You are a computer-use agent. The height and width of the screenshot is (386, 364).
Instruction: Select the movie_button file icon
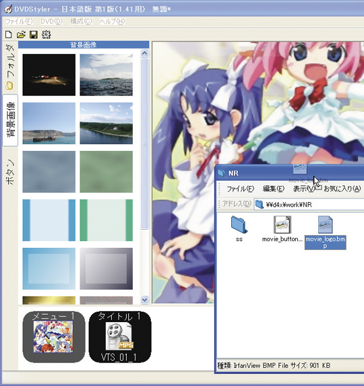tap(282, 224)
